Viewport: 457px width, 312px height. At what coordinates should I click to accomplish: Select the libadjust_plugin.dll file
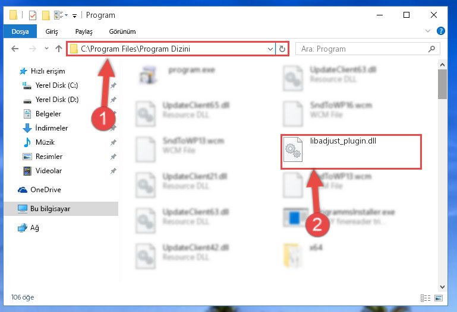coord(351,151)
